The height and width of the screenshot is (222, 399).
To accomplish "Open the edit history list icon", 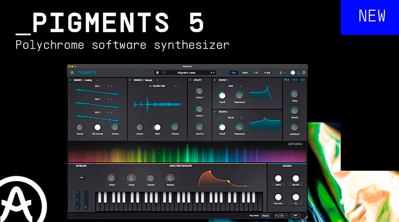I will [x=281, y=216].
